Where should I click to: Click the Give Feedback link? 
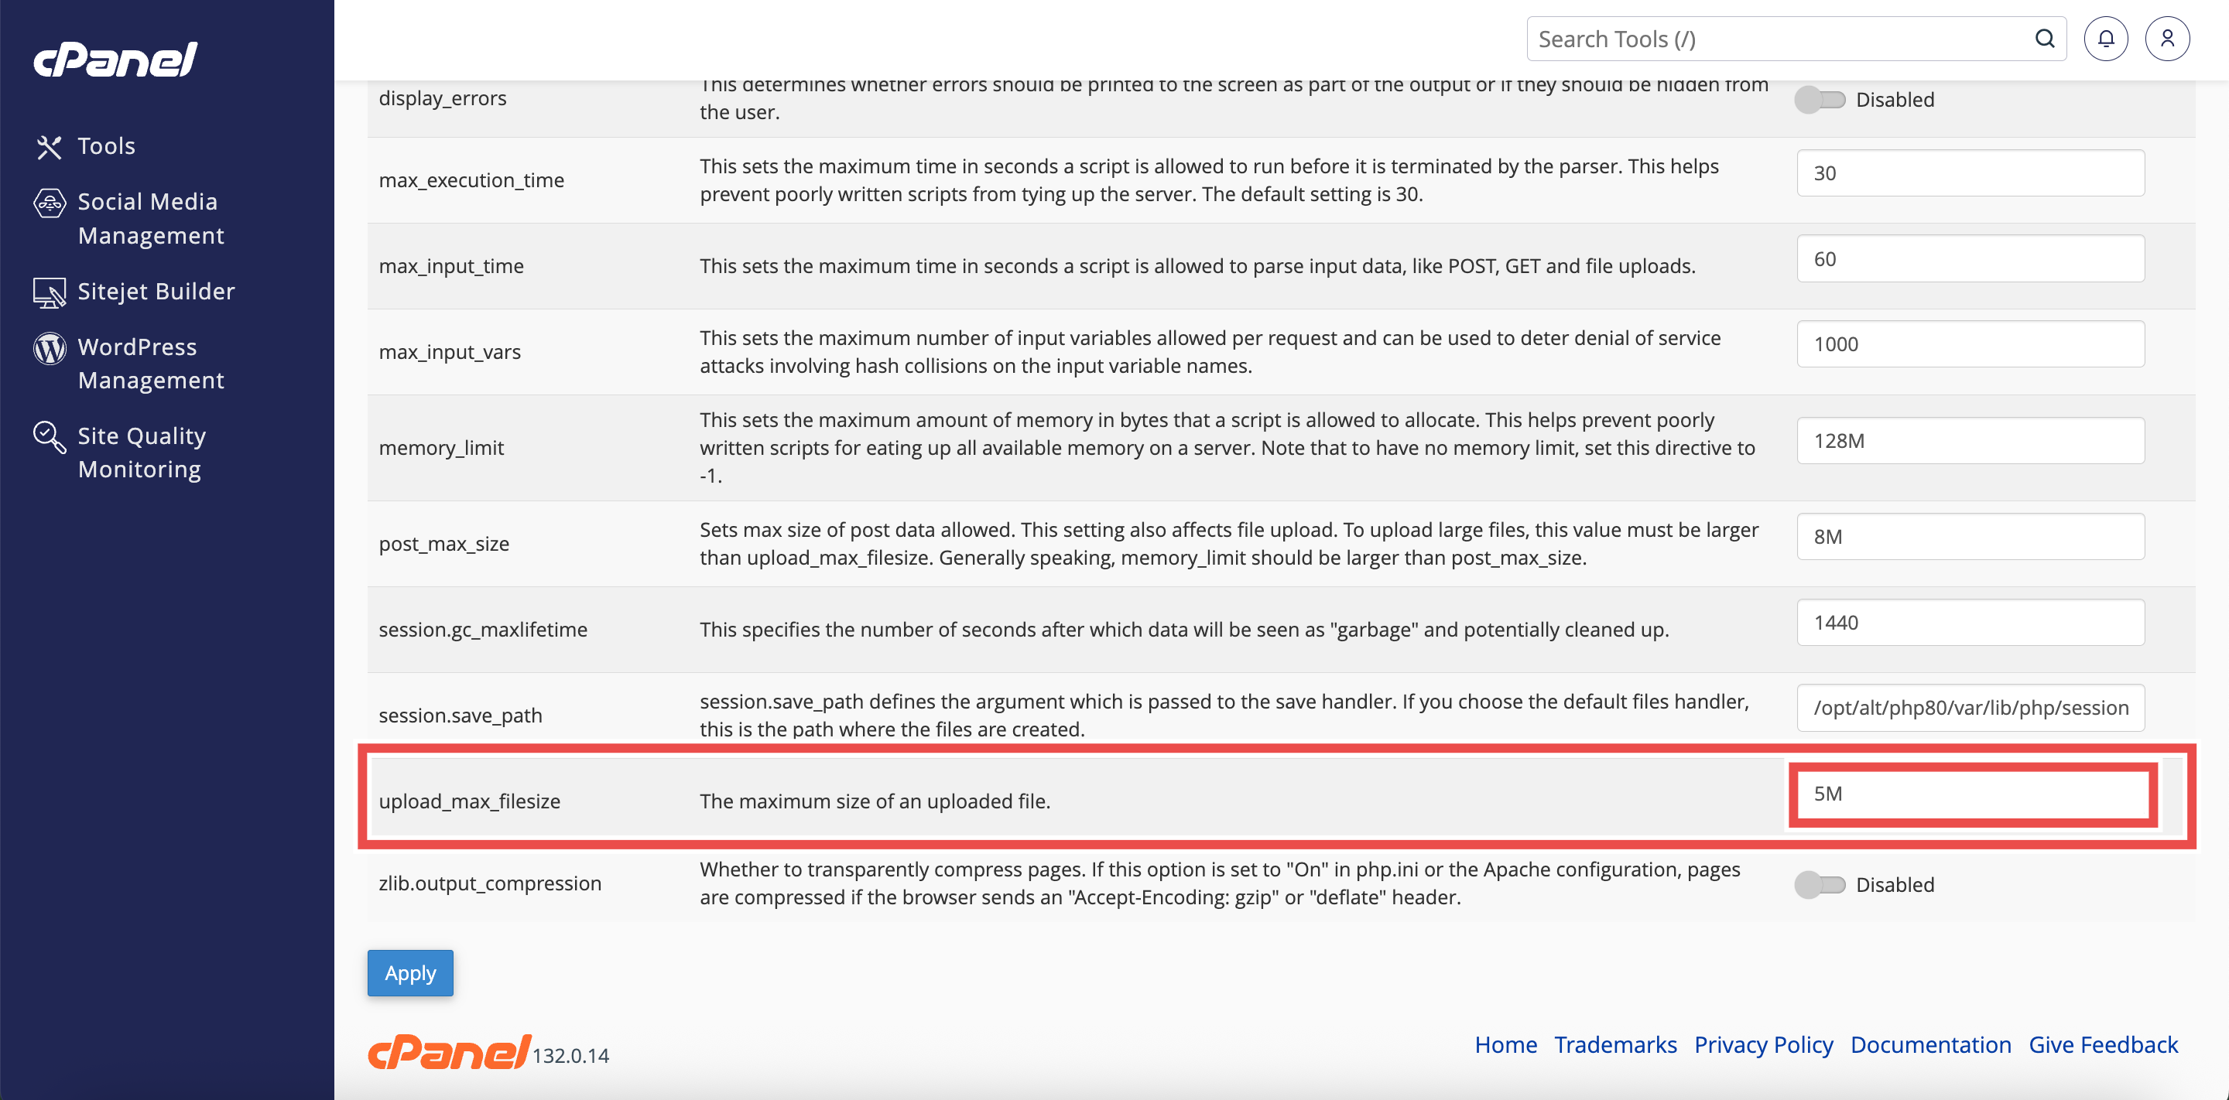coord(2103,1044)
